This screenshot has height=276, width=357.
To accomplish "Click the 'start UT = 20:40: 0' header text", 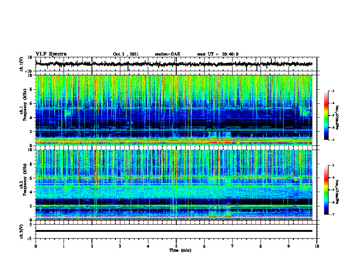I will (218, 54).
